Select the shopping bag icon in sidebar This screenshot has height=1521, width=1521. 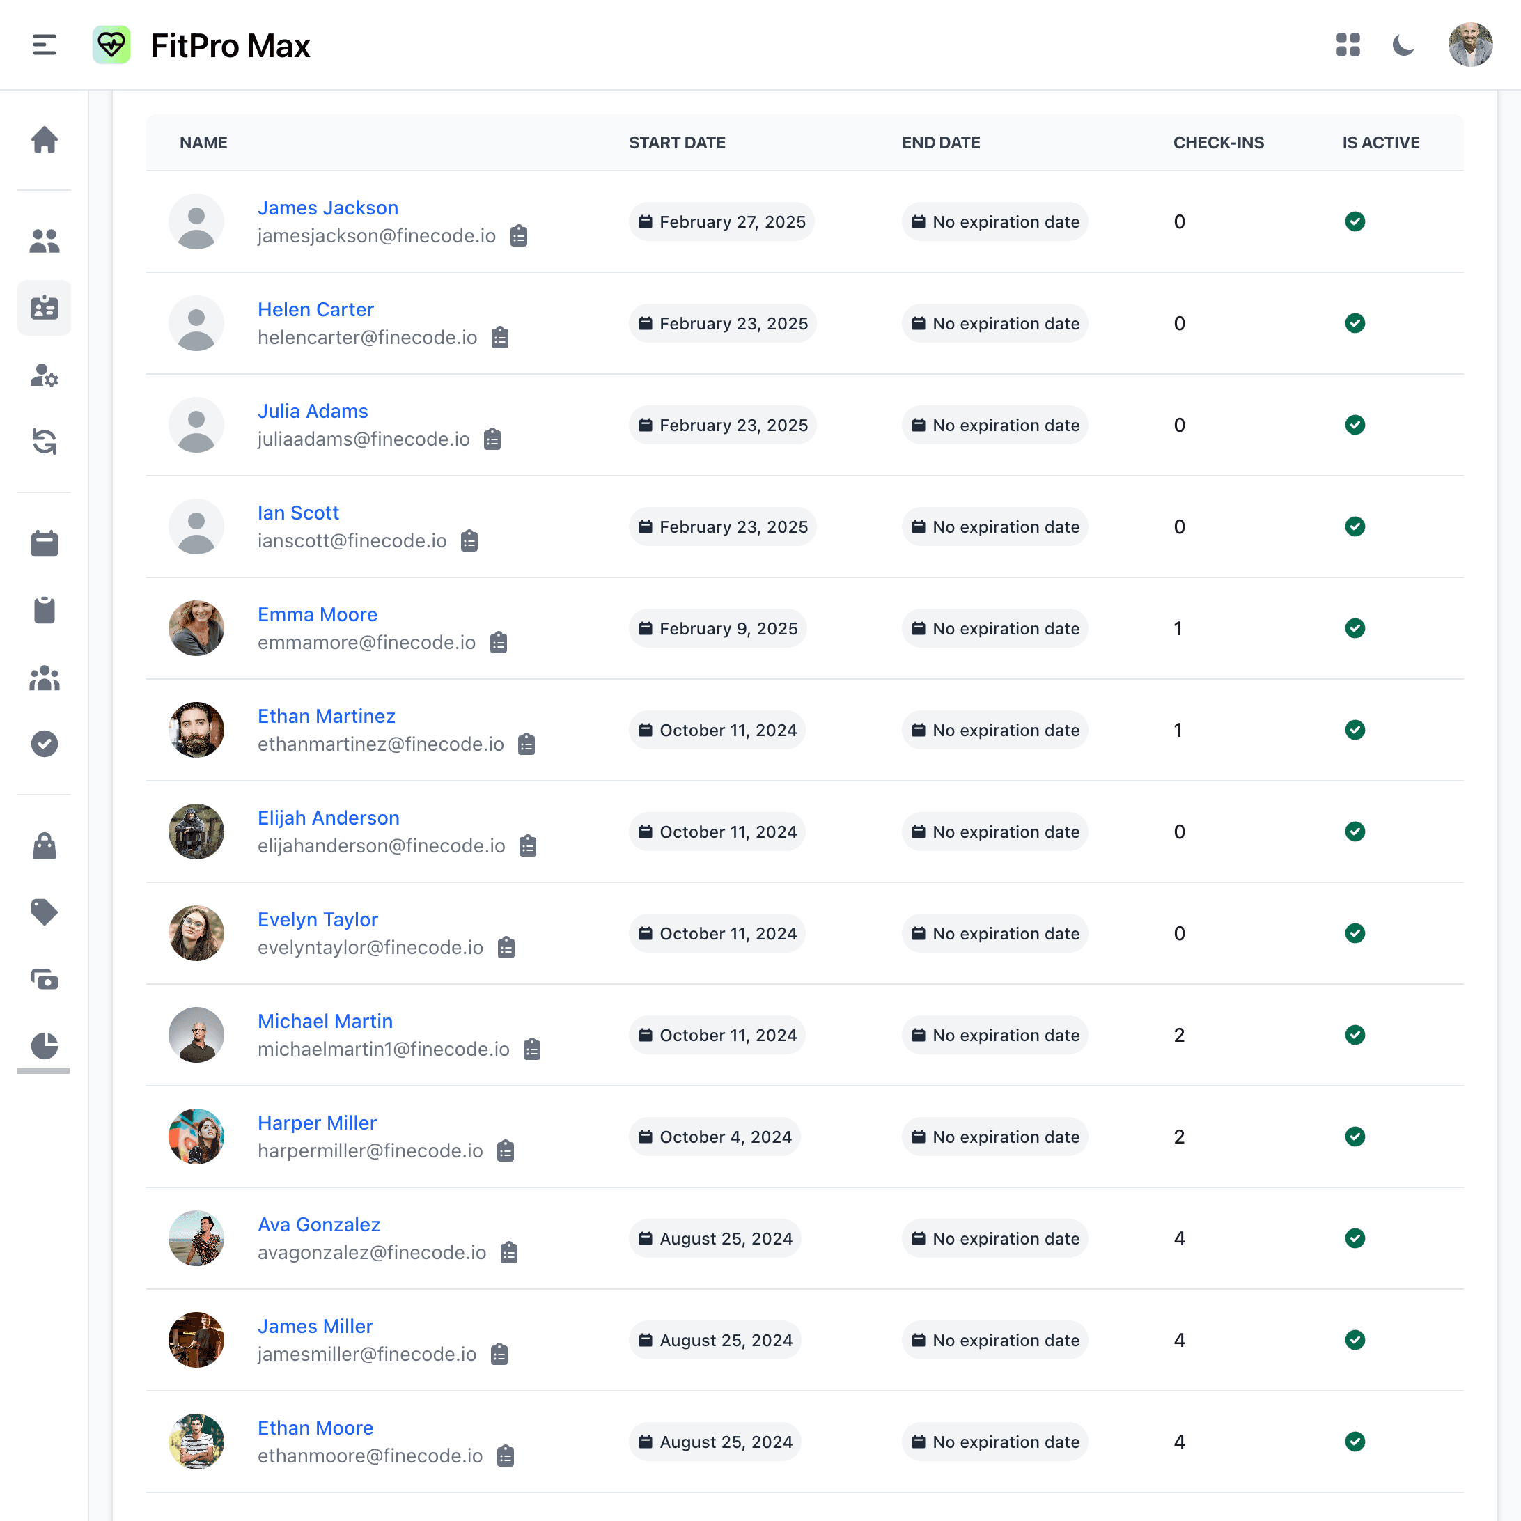[x=45, y=846]
